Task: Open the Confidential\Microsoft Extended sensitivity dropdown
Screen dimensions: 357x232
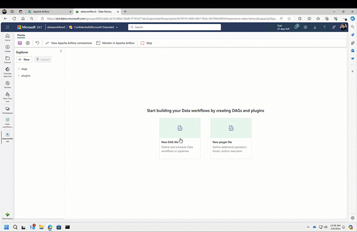Action: pyautogui.click(x=94, y=27)
